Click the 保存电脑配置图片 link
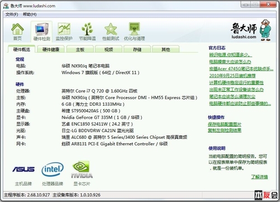 [x=225, y=124]
